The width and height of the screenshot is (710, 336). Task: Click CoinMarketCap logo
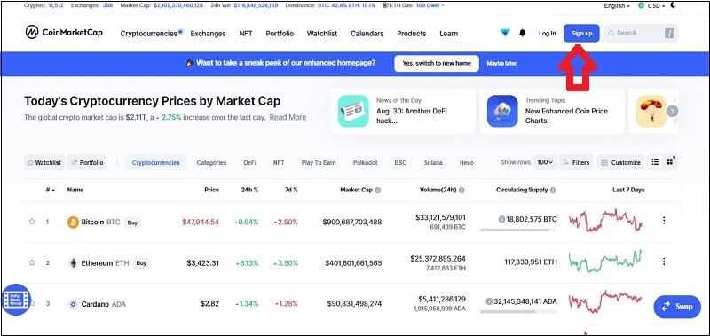[64, 33]
